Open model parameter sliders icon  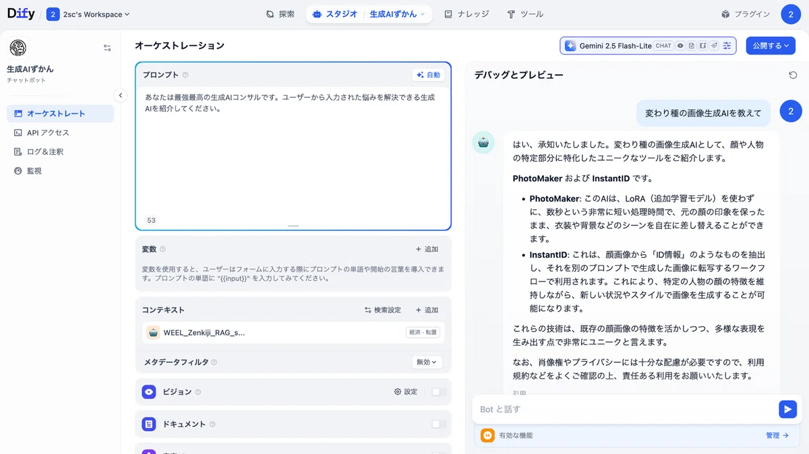pos(727,46)
